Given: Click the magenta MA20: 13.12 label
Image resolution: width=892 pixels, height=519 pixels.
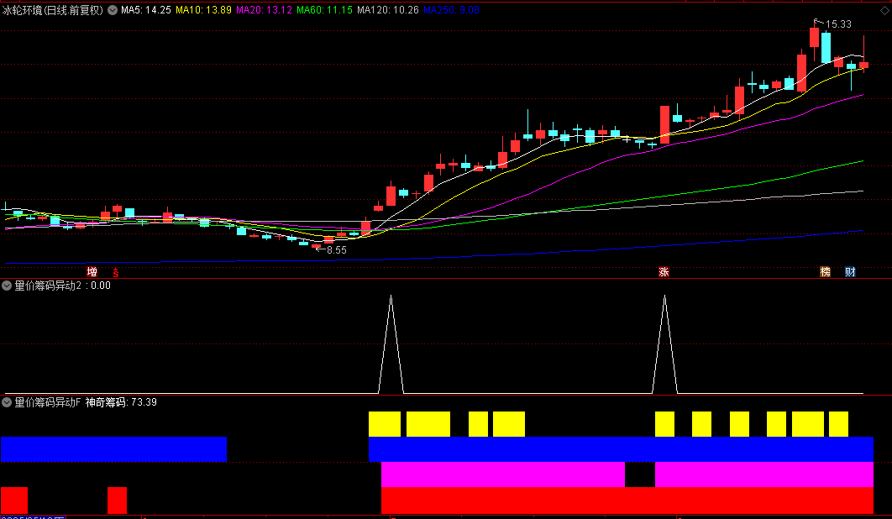Looking at the screenshot, I should pyautogui.click(x=264, y=10).
